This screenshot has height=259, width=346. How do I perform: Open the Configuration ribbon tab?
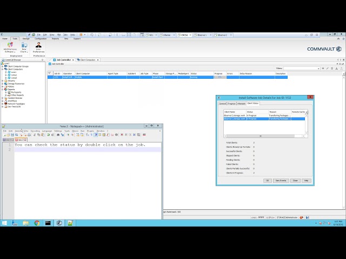point(41,39)
